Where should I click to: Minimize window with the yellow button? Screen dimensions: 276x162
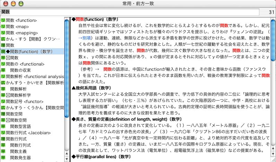pos(14,3)
